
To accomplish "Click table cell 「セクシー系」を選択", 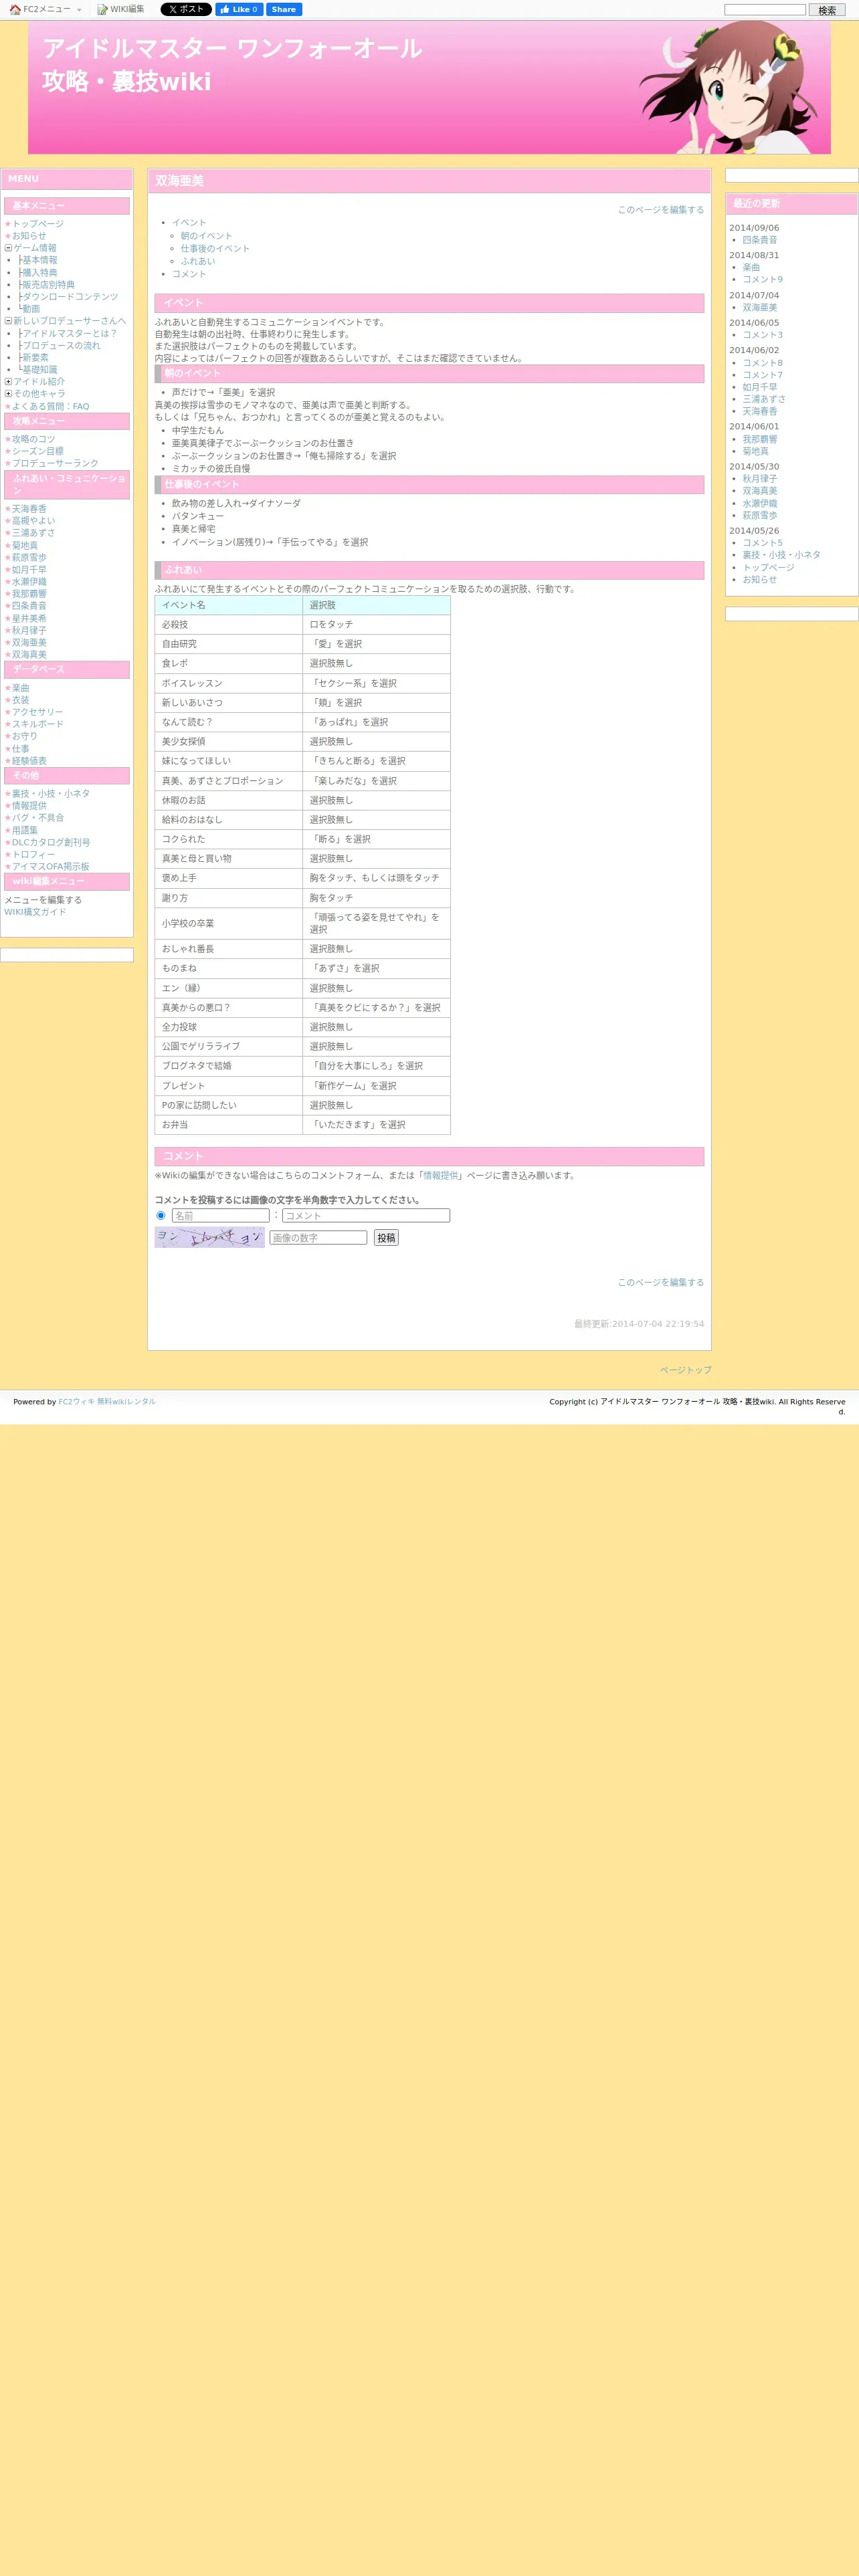I will [376, 683].
